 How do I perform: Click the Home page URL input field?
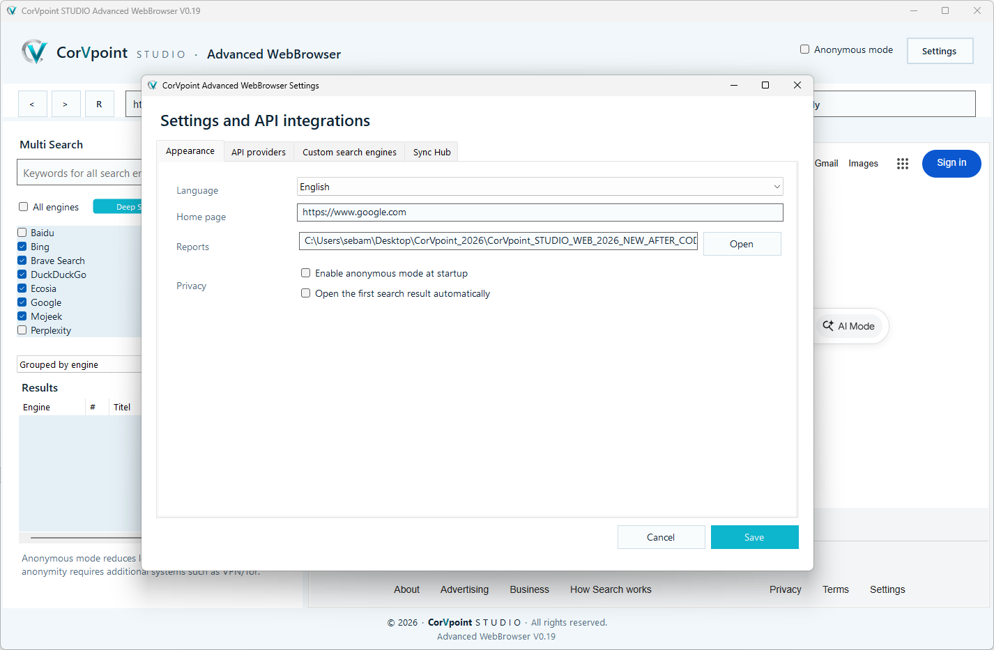[540, 212]
